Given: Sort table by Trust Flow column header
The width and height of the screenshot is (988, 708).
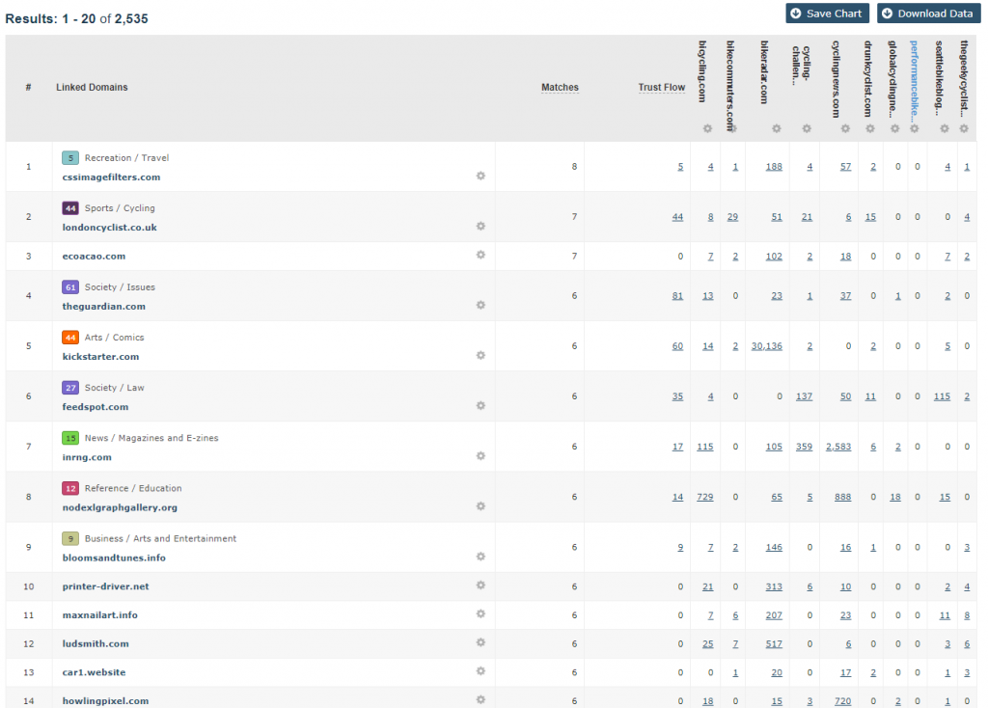Looking at the screenshot, I should [661, 88].
